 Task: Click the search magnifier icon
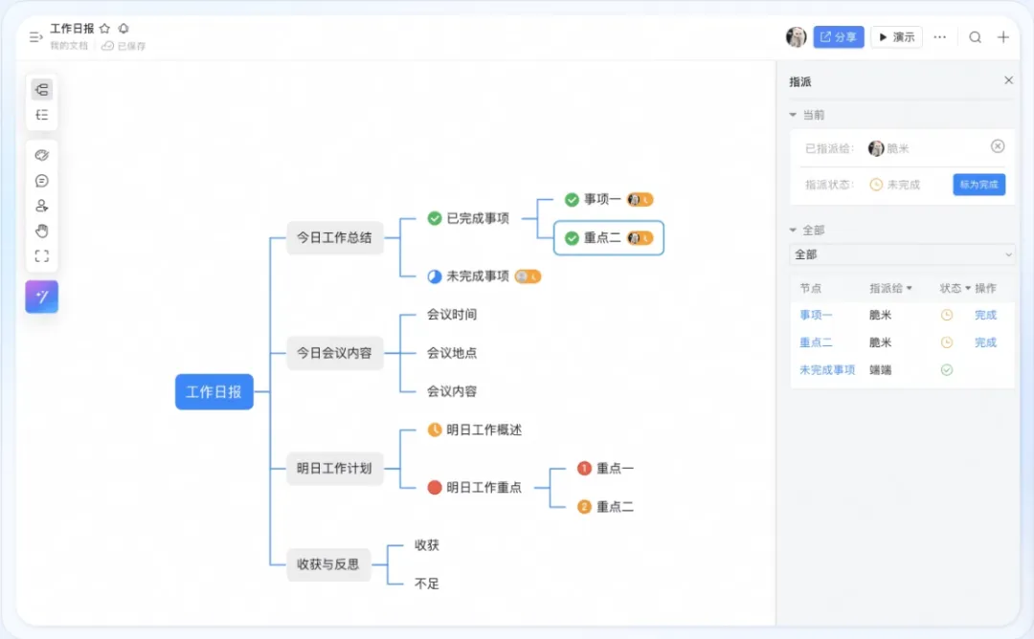click(975, 37)
